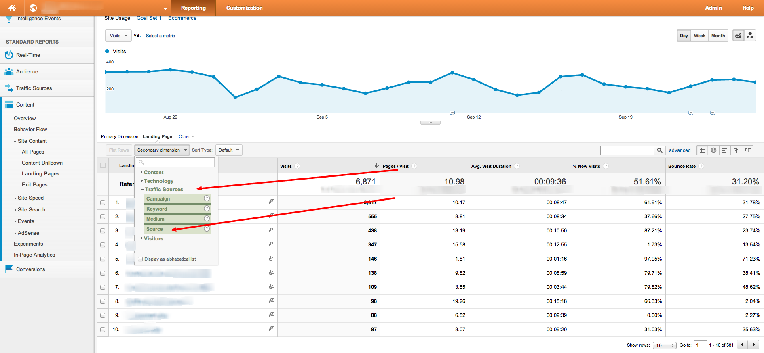Check the checkbox for row 2
This screenshot has height=353, width=764.
point(103,217)
